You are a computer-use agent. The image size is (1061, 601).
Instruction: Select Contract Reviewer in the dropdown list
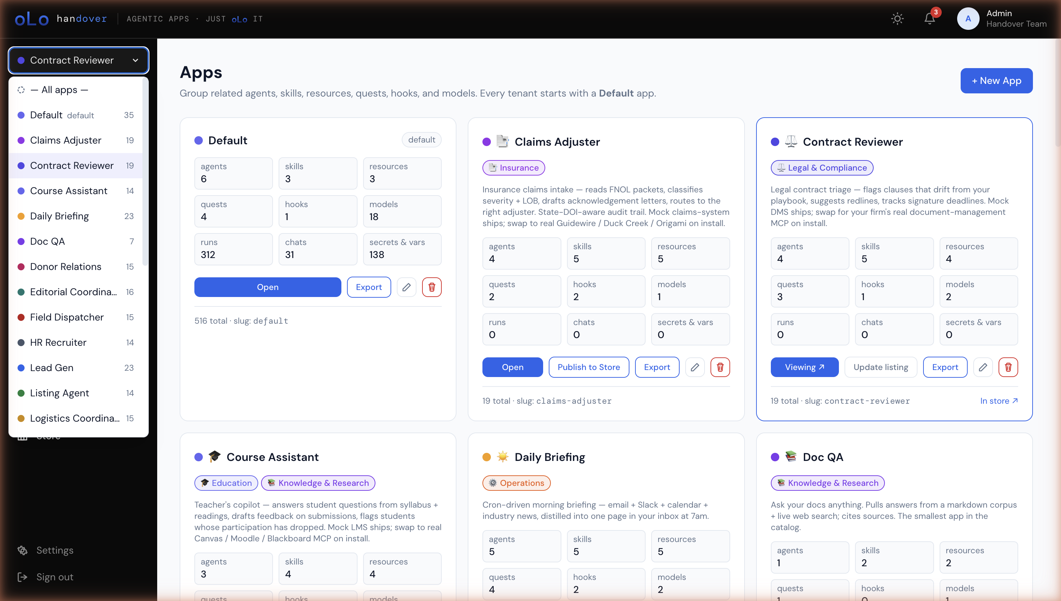75,166
